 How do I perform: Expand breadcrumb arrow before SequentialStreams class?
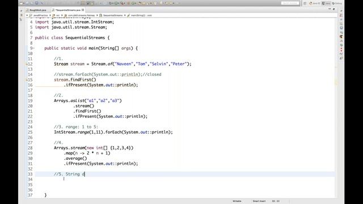[x=97, y=15]
